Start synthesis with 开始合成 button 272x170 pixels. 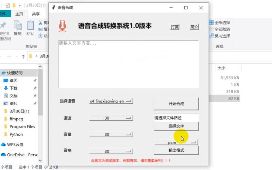176,104
